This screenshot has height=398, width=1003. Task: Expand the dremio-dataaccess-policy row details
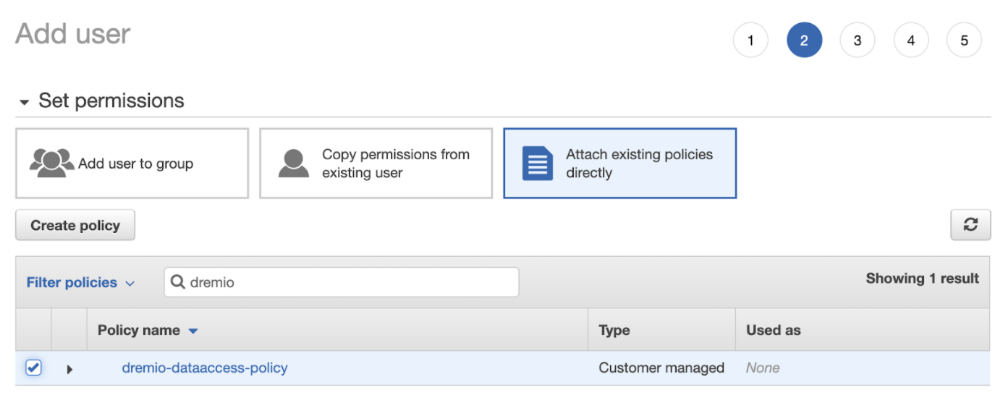tap(69, 369)
